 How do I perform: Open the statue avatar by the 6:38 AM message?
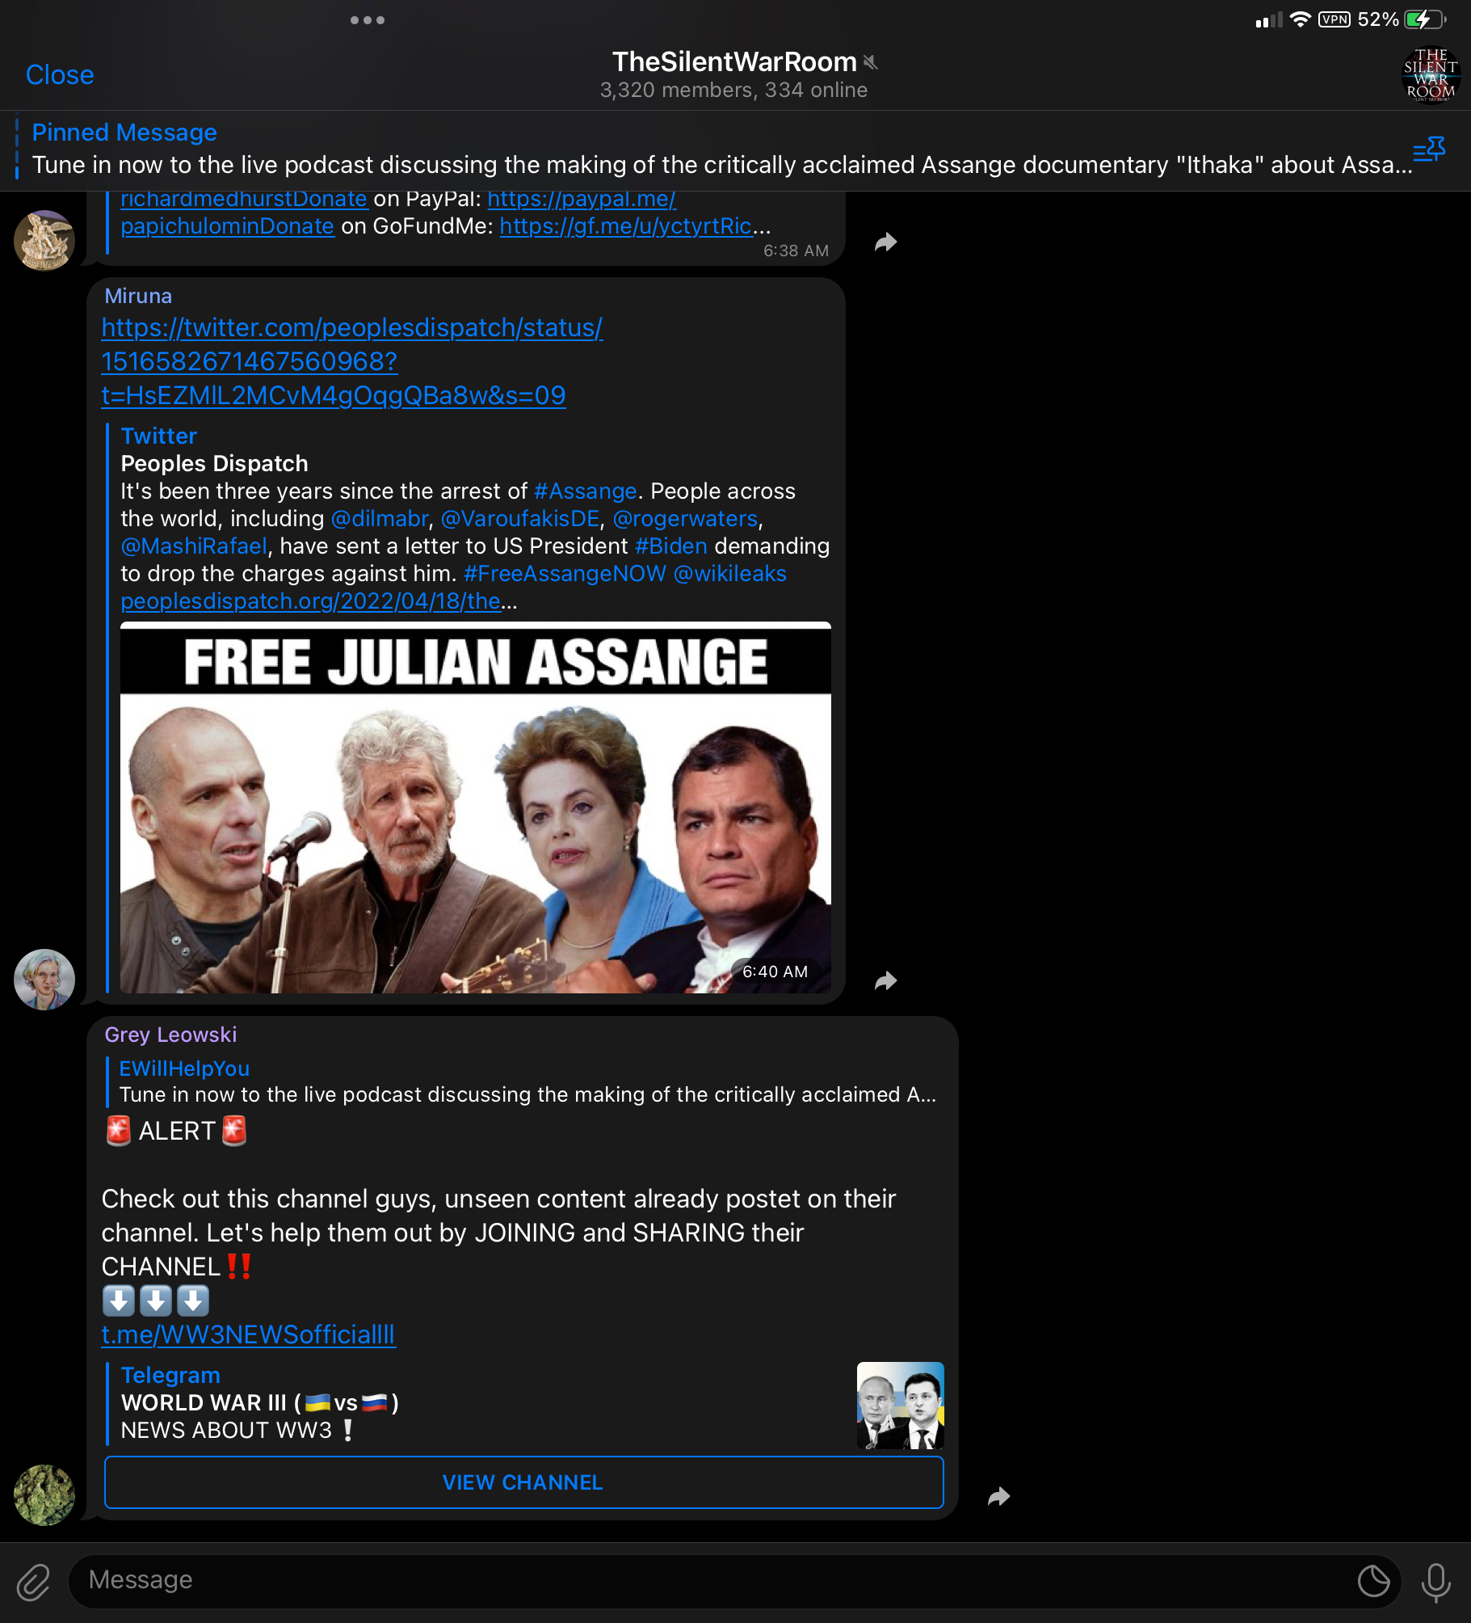44,241
